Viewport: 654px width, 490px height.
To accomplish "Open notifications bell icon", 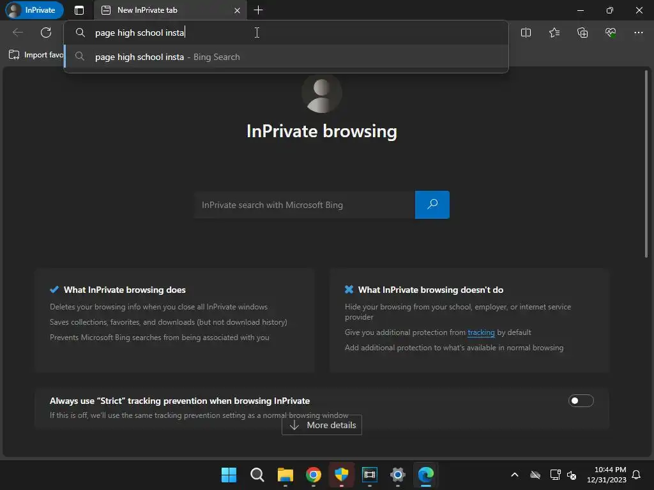I will pos(636,475).
